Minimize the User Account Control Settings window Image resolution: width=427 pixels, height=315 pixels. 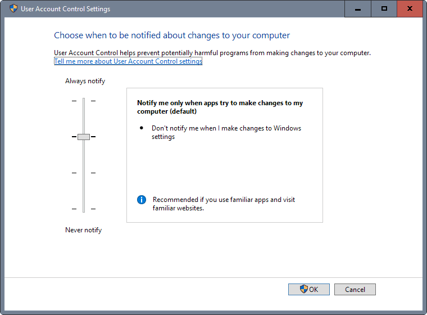point(358,9)
